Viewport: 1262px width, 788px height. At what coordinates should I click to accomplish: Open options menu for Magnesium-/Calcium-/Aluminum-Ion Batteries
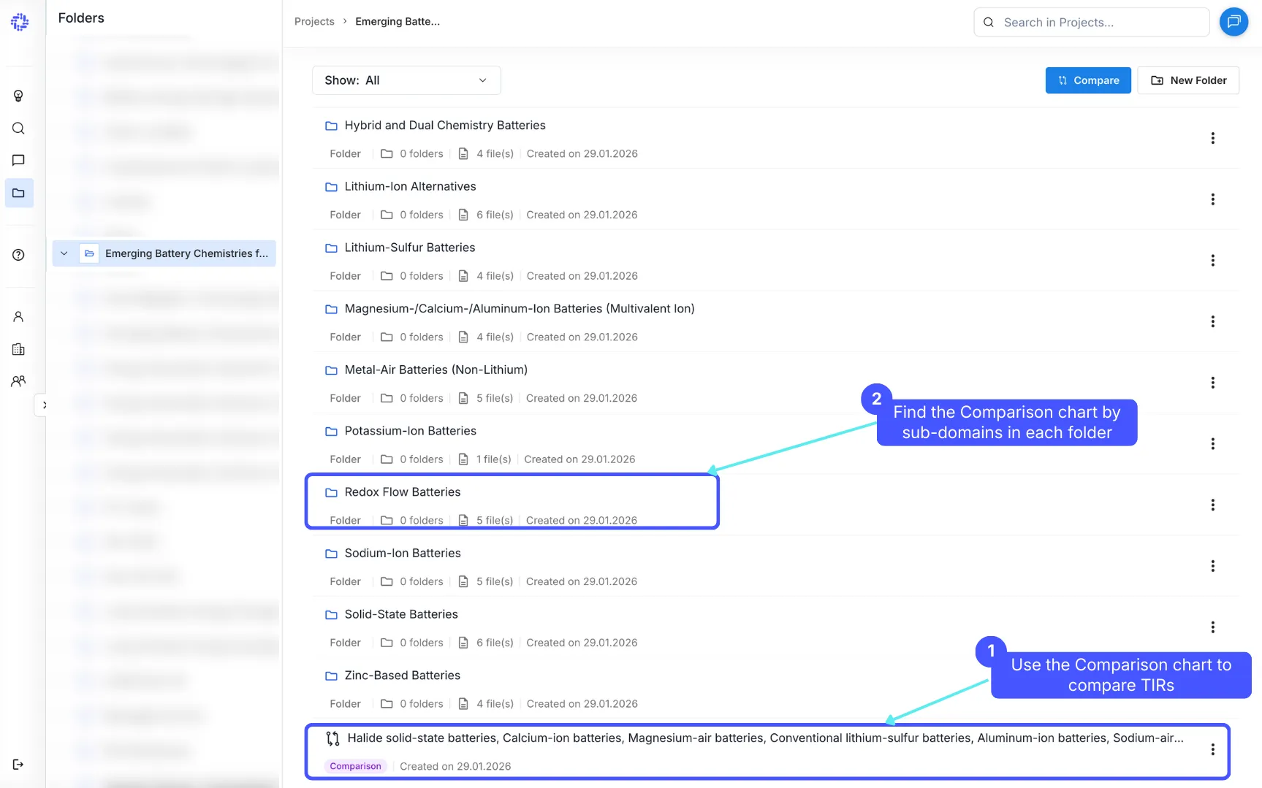click(x=1213, y=321)
